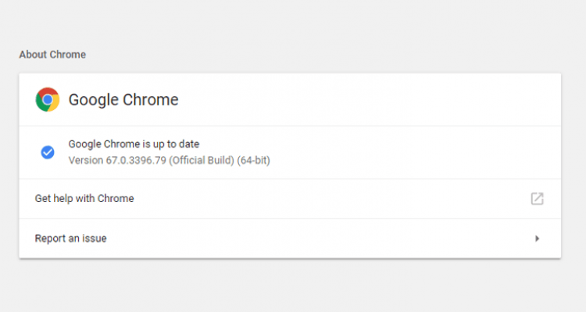Screen dimensions: 586x312
Task: Click the Google Chrome title text
Action: (x=123, y=100)
